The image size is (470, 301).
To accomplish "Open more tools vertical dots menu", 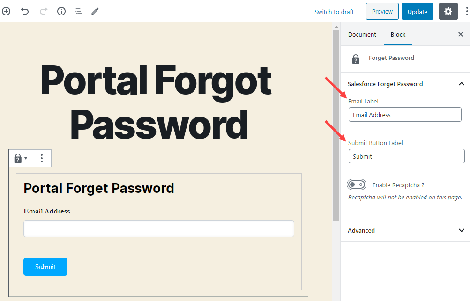I will [466, 12].
